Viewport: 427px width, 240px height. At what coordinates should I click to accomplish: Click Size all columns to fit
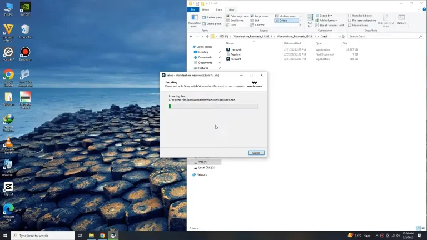[330, 26]
